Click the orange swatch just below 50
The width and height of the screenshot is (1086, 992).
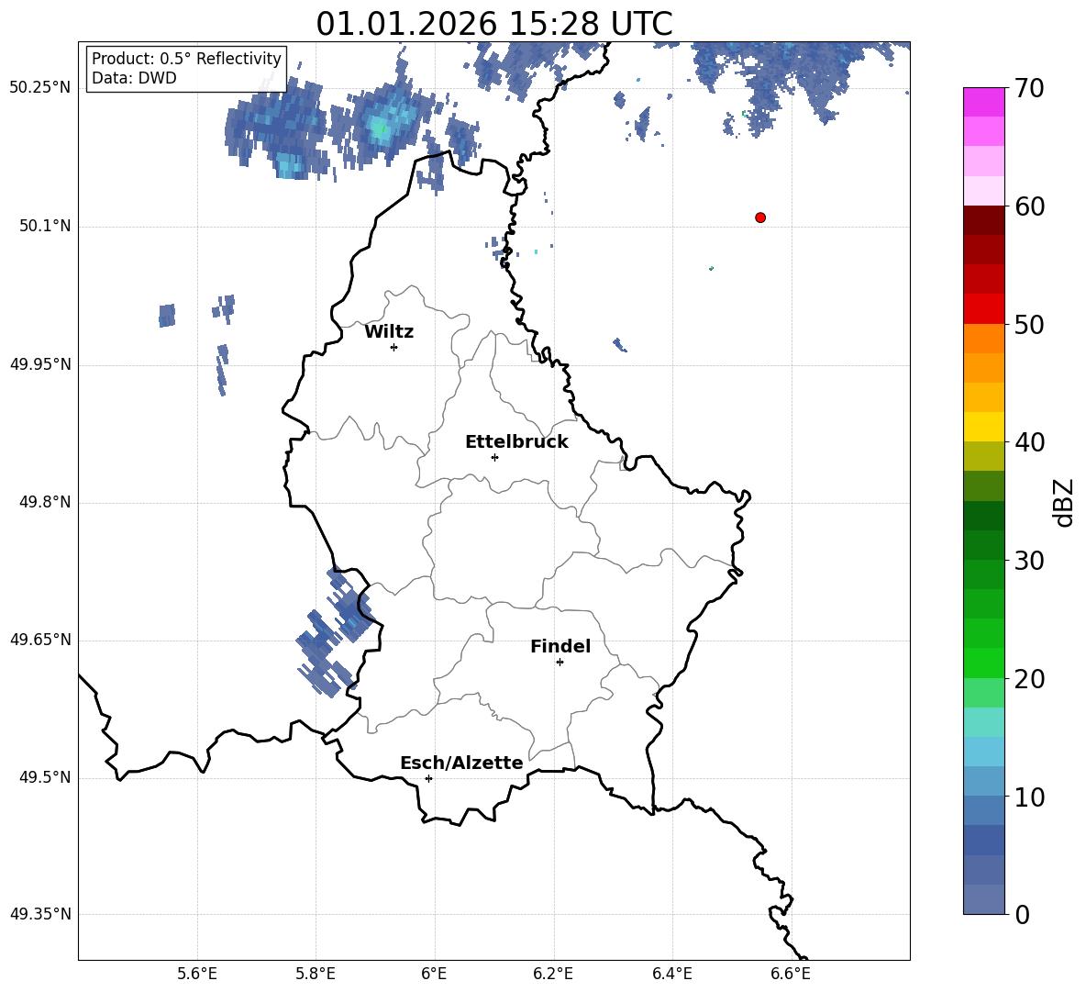983,339
